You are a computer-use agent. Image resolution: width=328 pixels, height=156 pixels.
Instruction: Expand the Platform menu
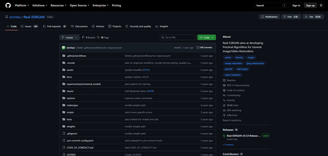coord(22,5)
